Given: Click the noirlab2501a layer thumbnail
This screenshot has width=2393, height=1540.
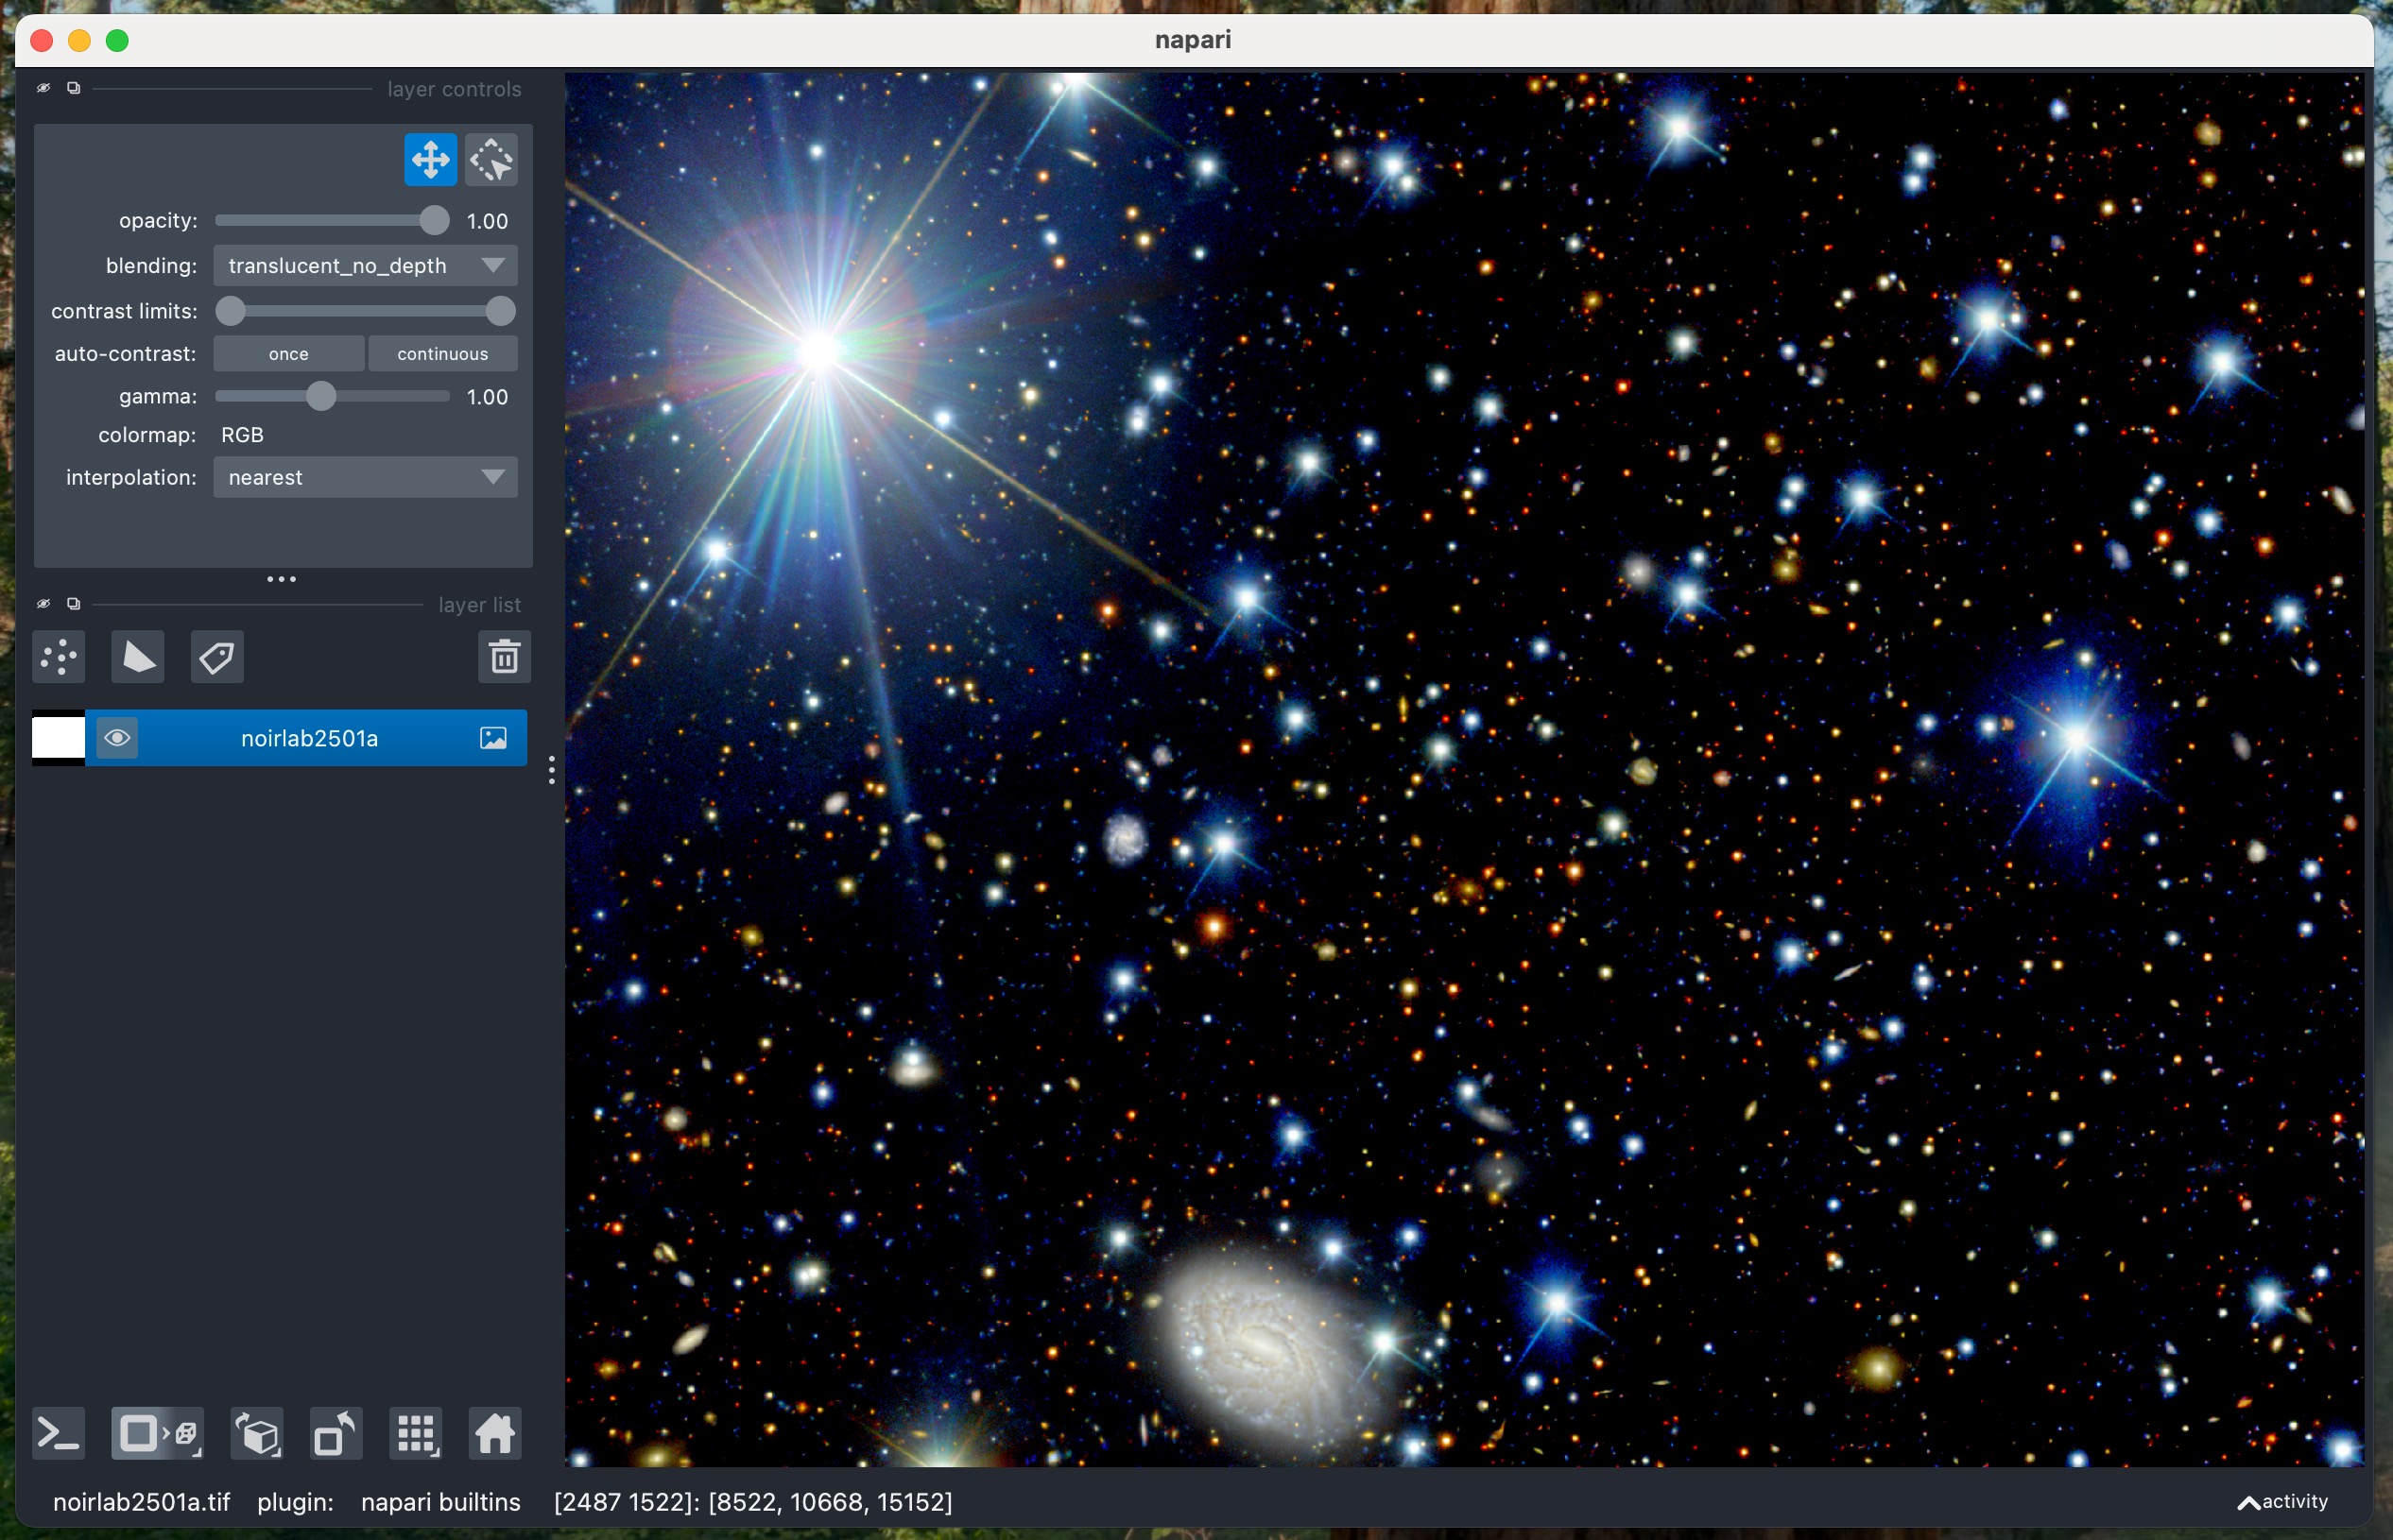Looking at the screenshot, I should click(x=59, y=738).
